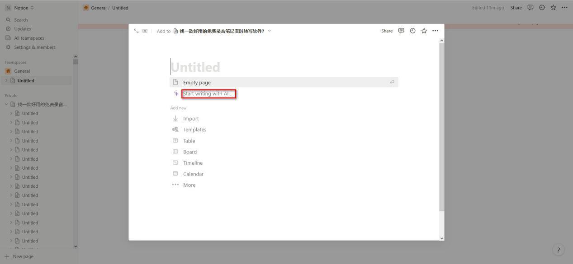Open the modal three-dot options menu
Viewport: 573px width, 264px height.
point(435,31)
